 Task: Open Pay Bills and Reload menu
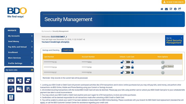(x=19, y=47)
